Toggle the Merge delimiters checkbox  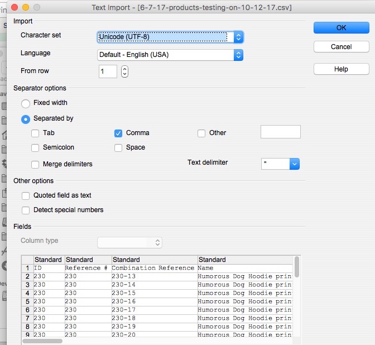pos(35,165)
